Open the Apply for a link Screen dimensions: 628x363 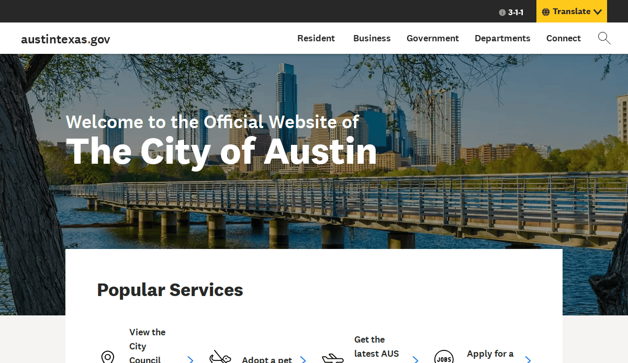click(490, 354)
